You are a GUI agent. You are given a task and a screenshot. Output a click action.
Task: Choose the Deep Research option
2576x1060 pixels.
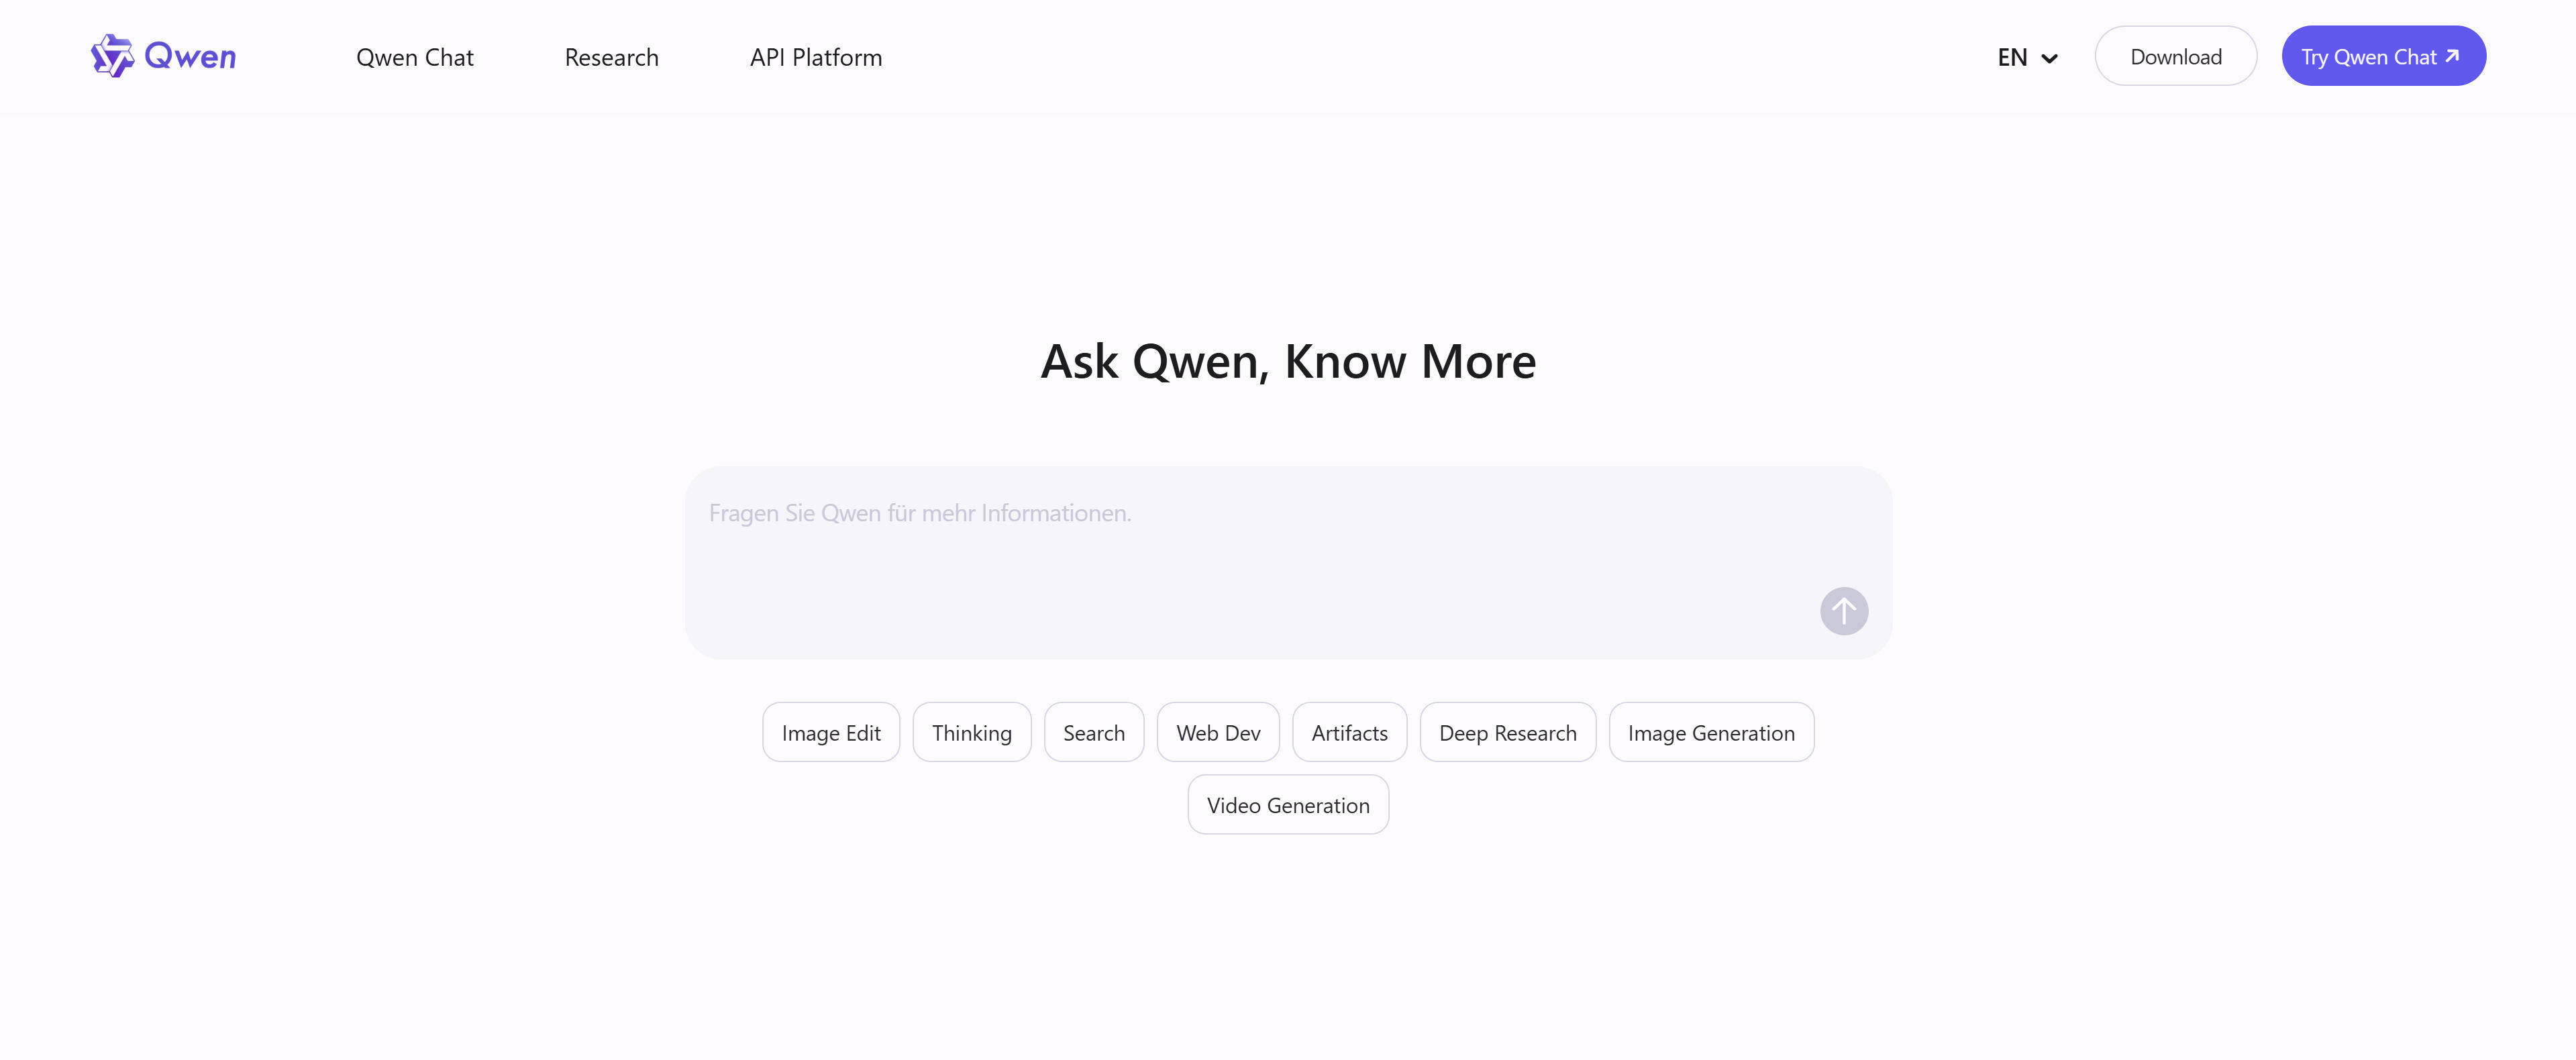[1508, 732]
